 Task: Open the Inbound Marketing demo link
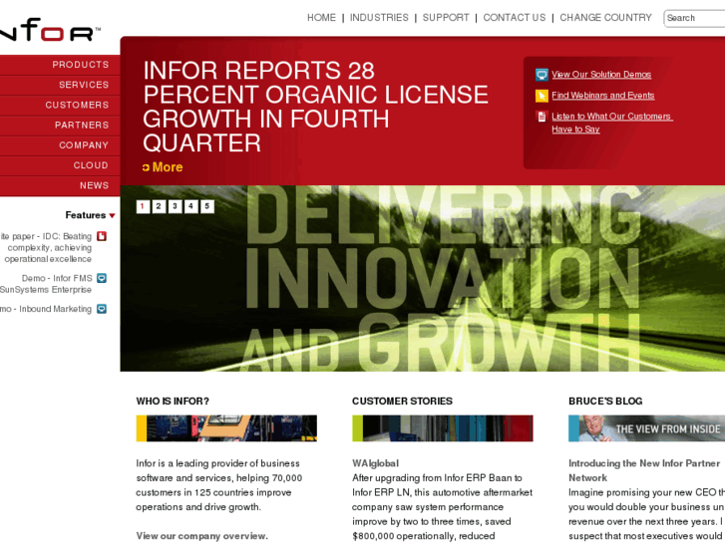point(46,309)
